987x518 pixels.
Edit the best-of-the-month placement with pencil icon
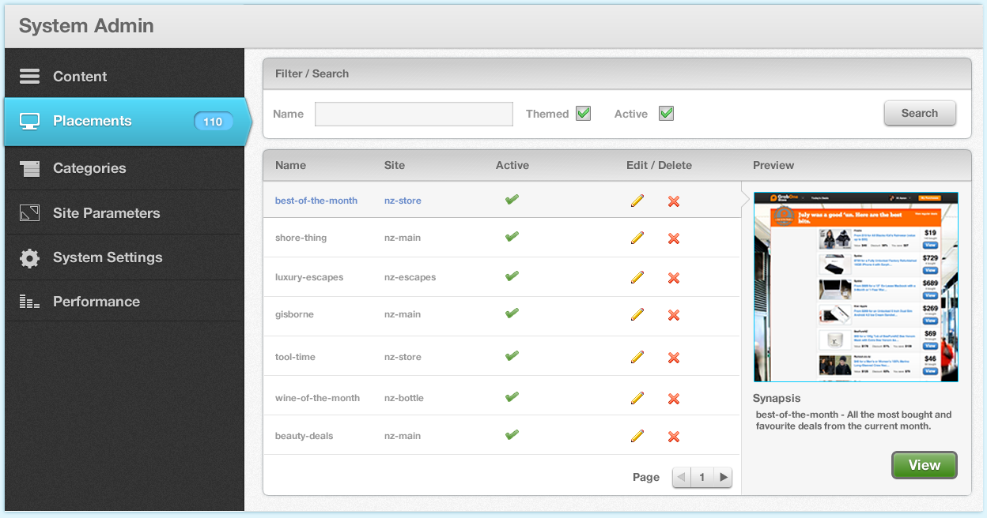pos(637,201)
